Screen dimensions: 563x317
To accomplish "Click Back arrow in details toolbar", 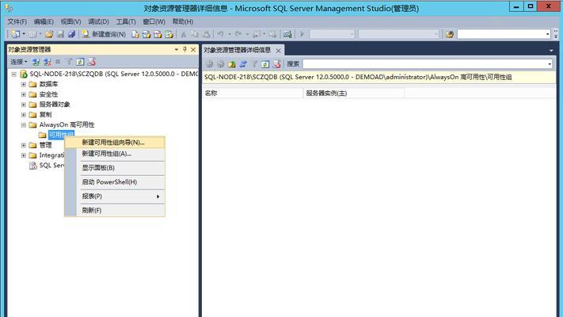I will [x=209, y=64].
